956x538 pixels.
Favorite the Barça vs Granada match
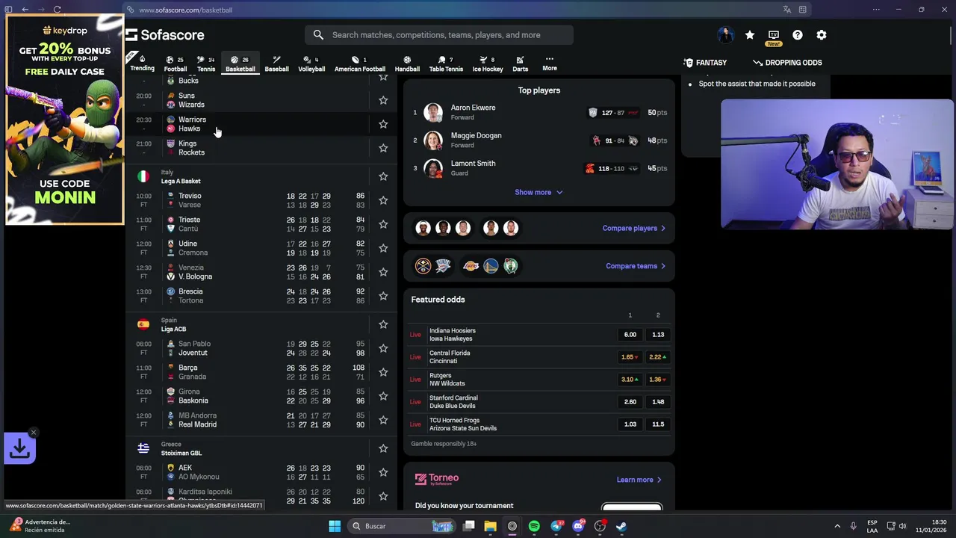point(383,372)
